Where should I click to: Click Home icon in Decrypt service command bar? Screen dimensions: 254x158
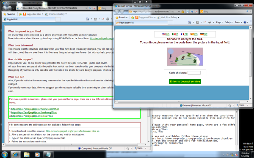(x=189, y=22)
